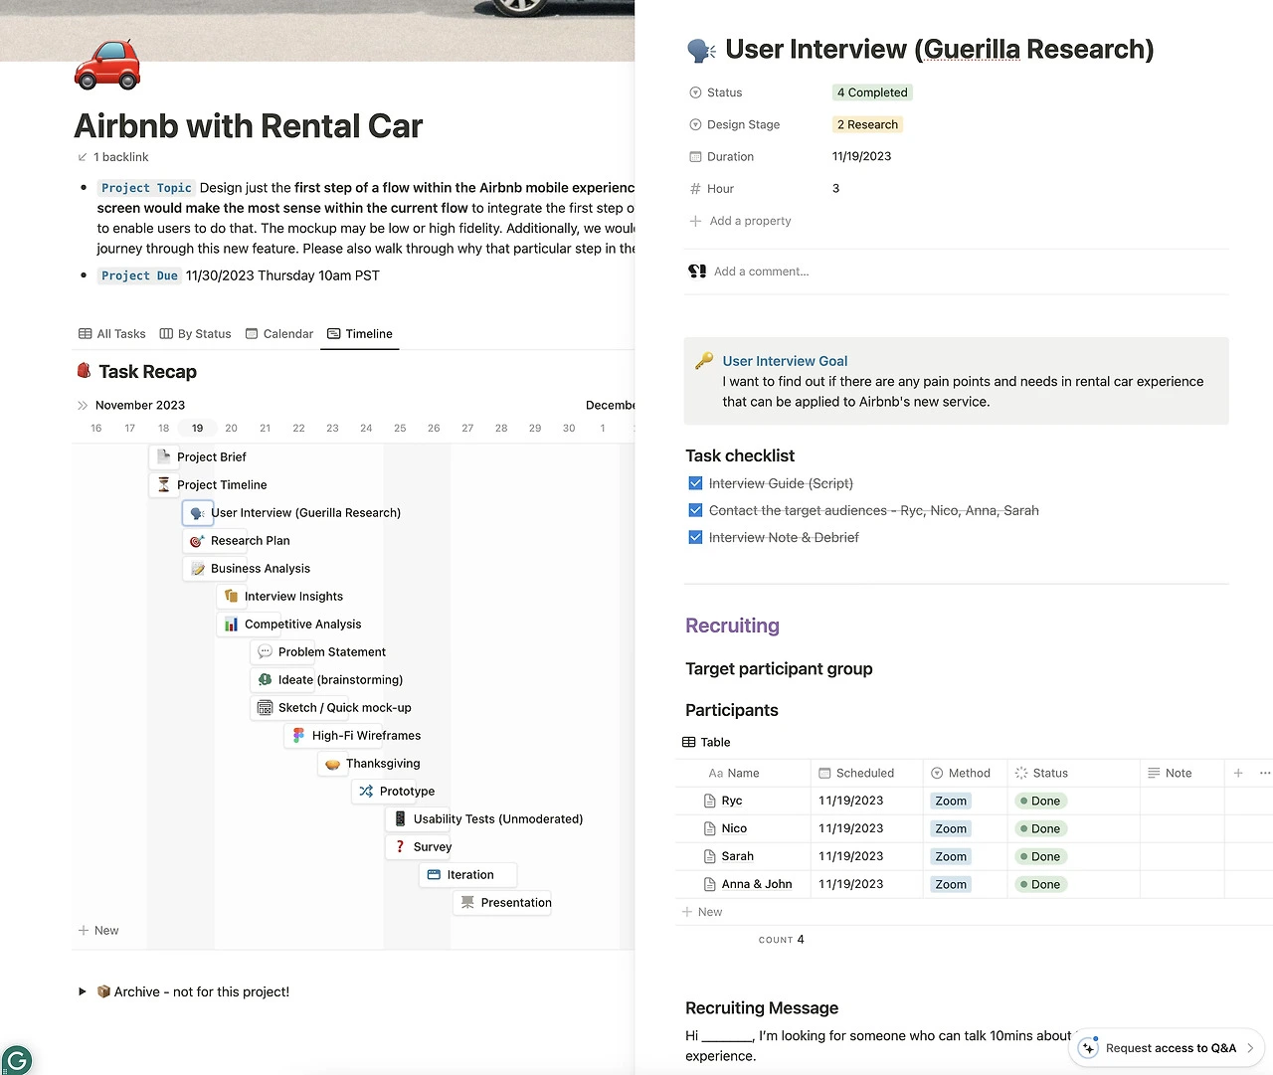Open the Zoom method dropdown for Anna & John
This screenshot has height=1075, width=1273.
[951, 884]
